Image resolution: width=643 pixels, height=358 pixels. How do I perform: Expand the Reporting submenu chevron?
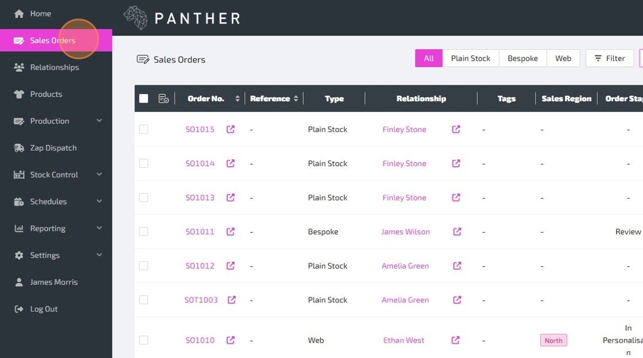pyautogui.click(x=99, y=228)
